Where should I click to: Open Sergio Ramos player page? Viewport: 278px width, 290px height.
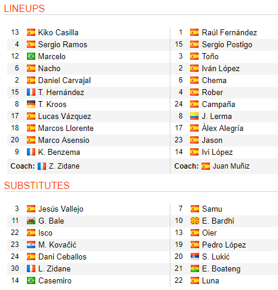point(63,45)
